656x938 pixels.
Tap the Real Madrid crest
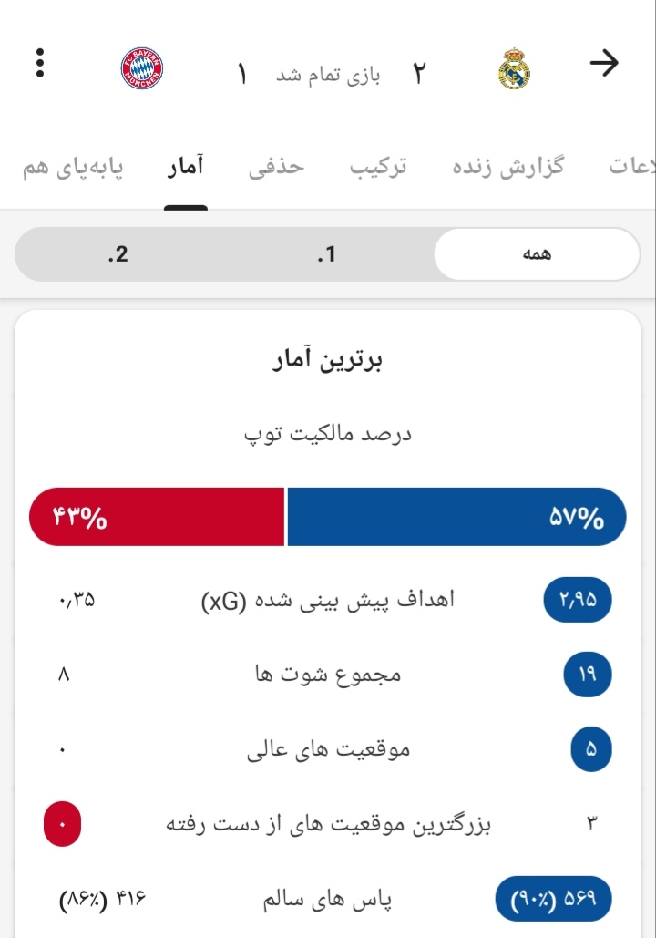coord(514,68)
